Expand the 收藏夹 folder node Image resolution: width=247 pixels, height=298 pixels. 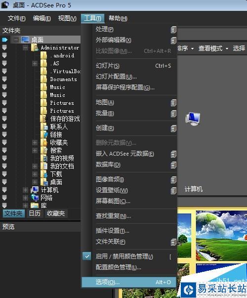click(x=35, y=142)
